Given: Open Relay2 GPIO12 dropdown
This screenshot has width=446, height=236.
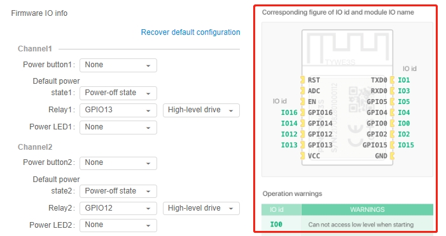Looking at the screenshot, I should coord(118,208).
